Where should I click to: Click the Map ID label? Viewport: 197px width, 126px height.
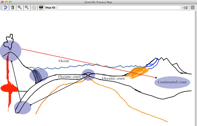[x=51, y=8]
